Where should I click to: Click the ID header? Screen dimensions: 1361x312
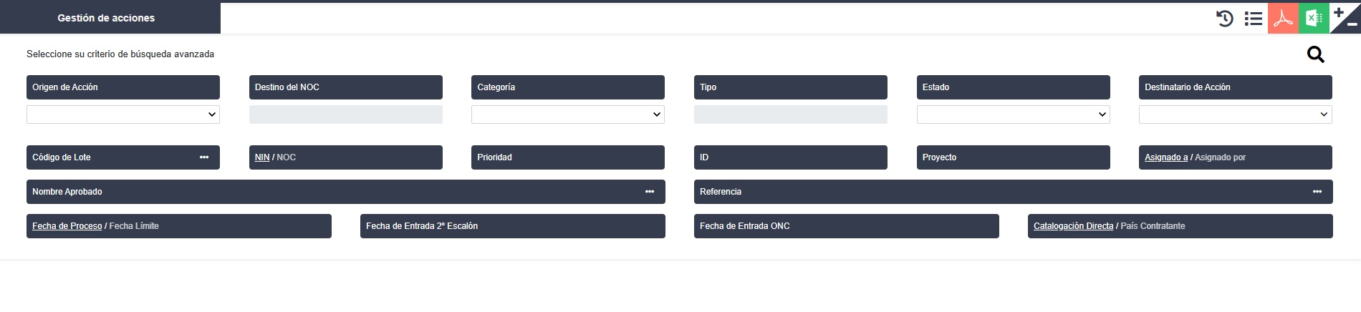pos(791,157)
